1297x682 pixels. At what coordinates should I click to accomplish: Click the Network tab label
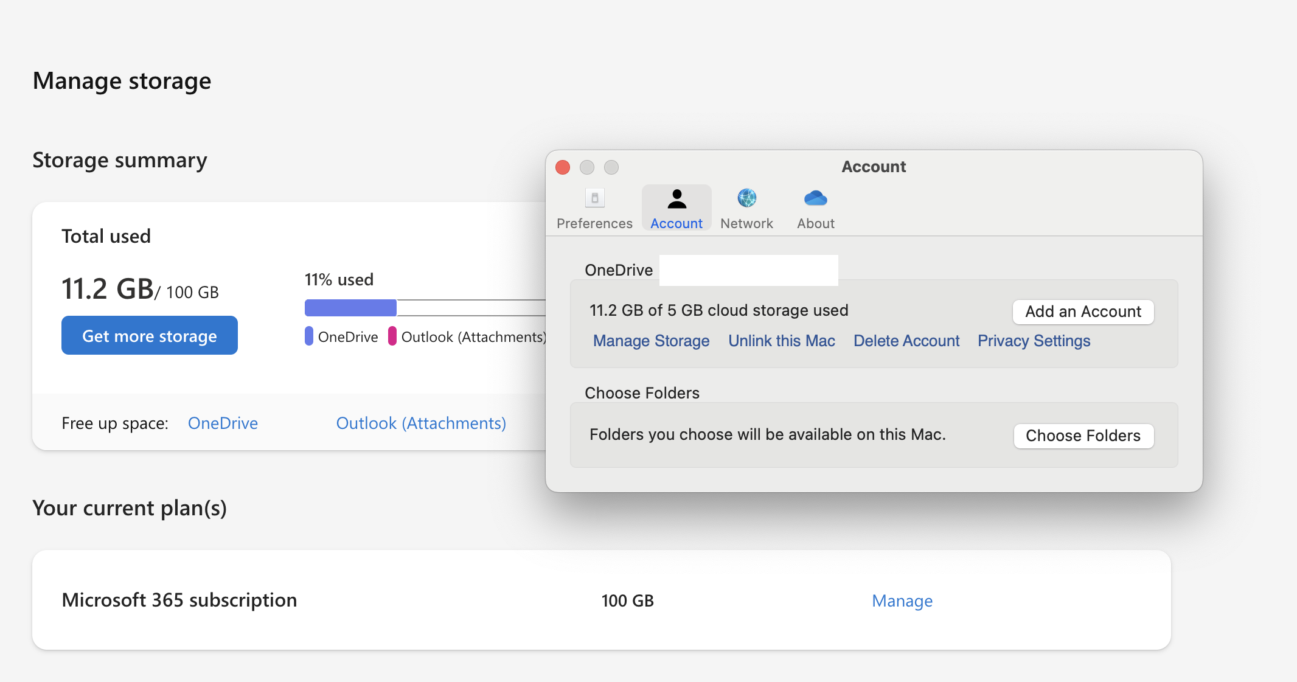(x=746, y=223)
